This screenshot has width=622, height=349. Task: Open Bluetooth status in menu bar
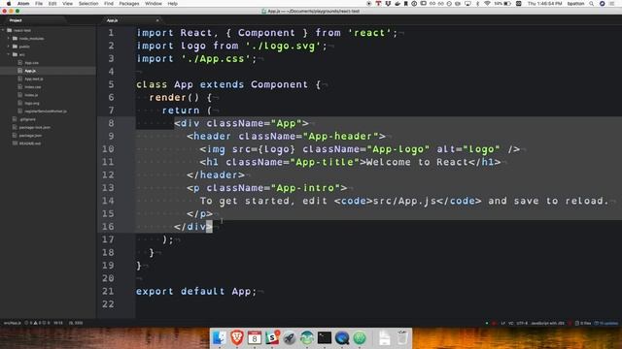point(477,4)
